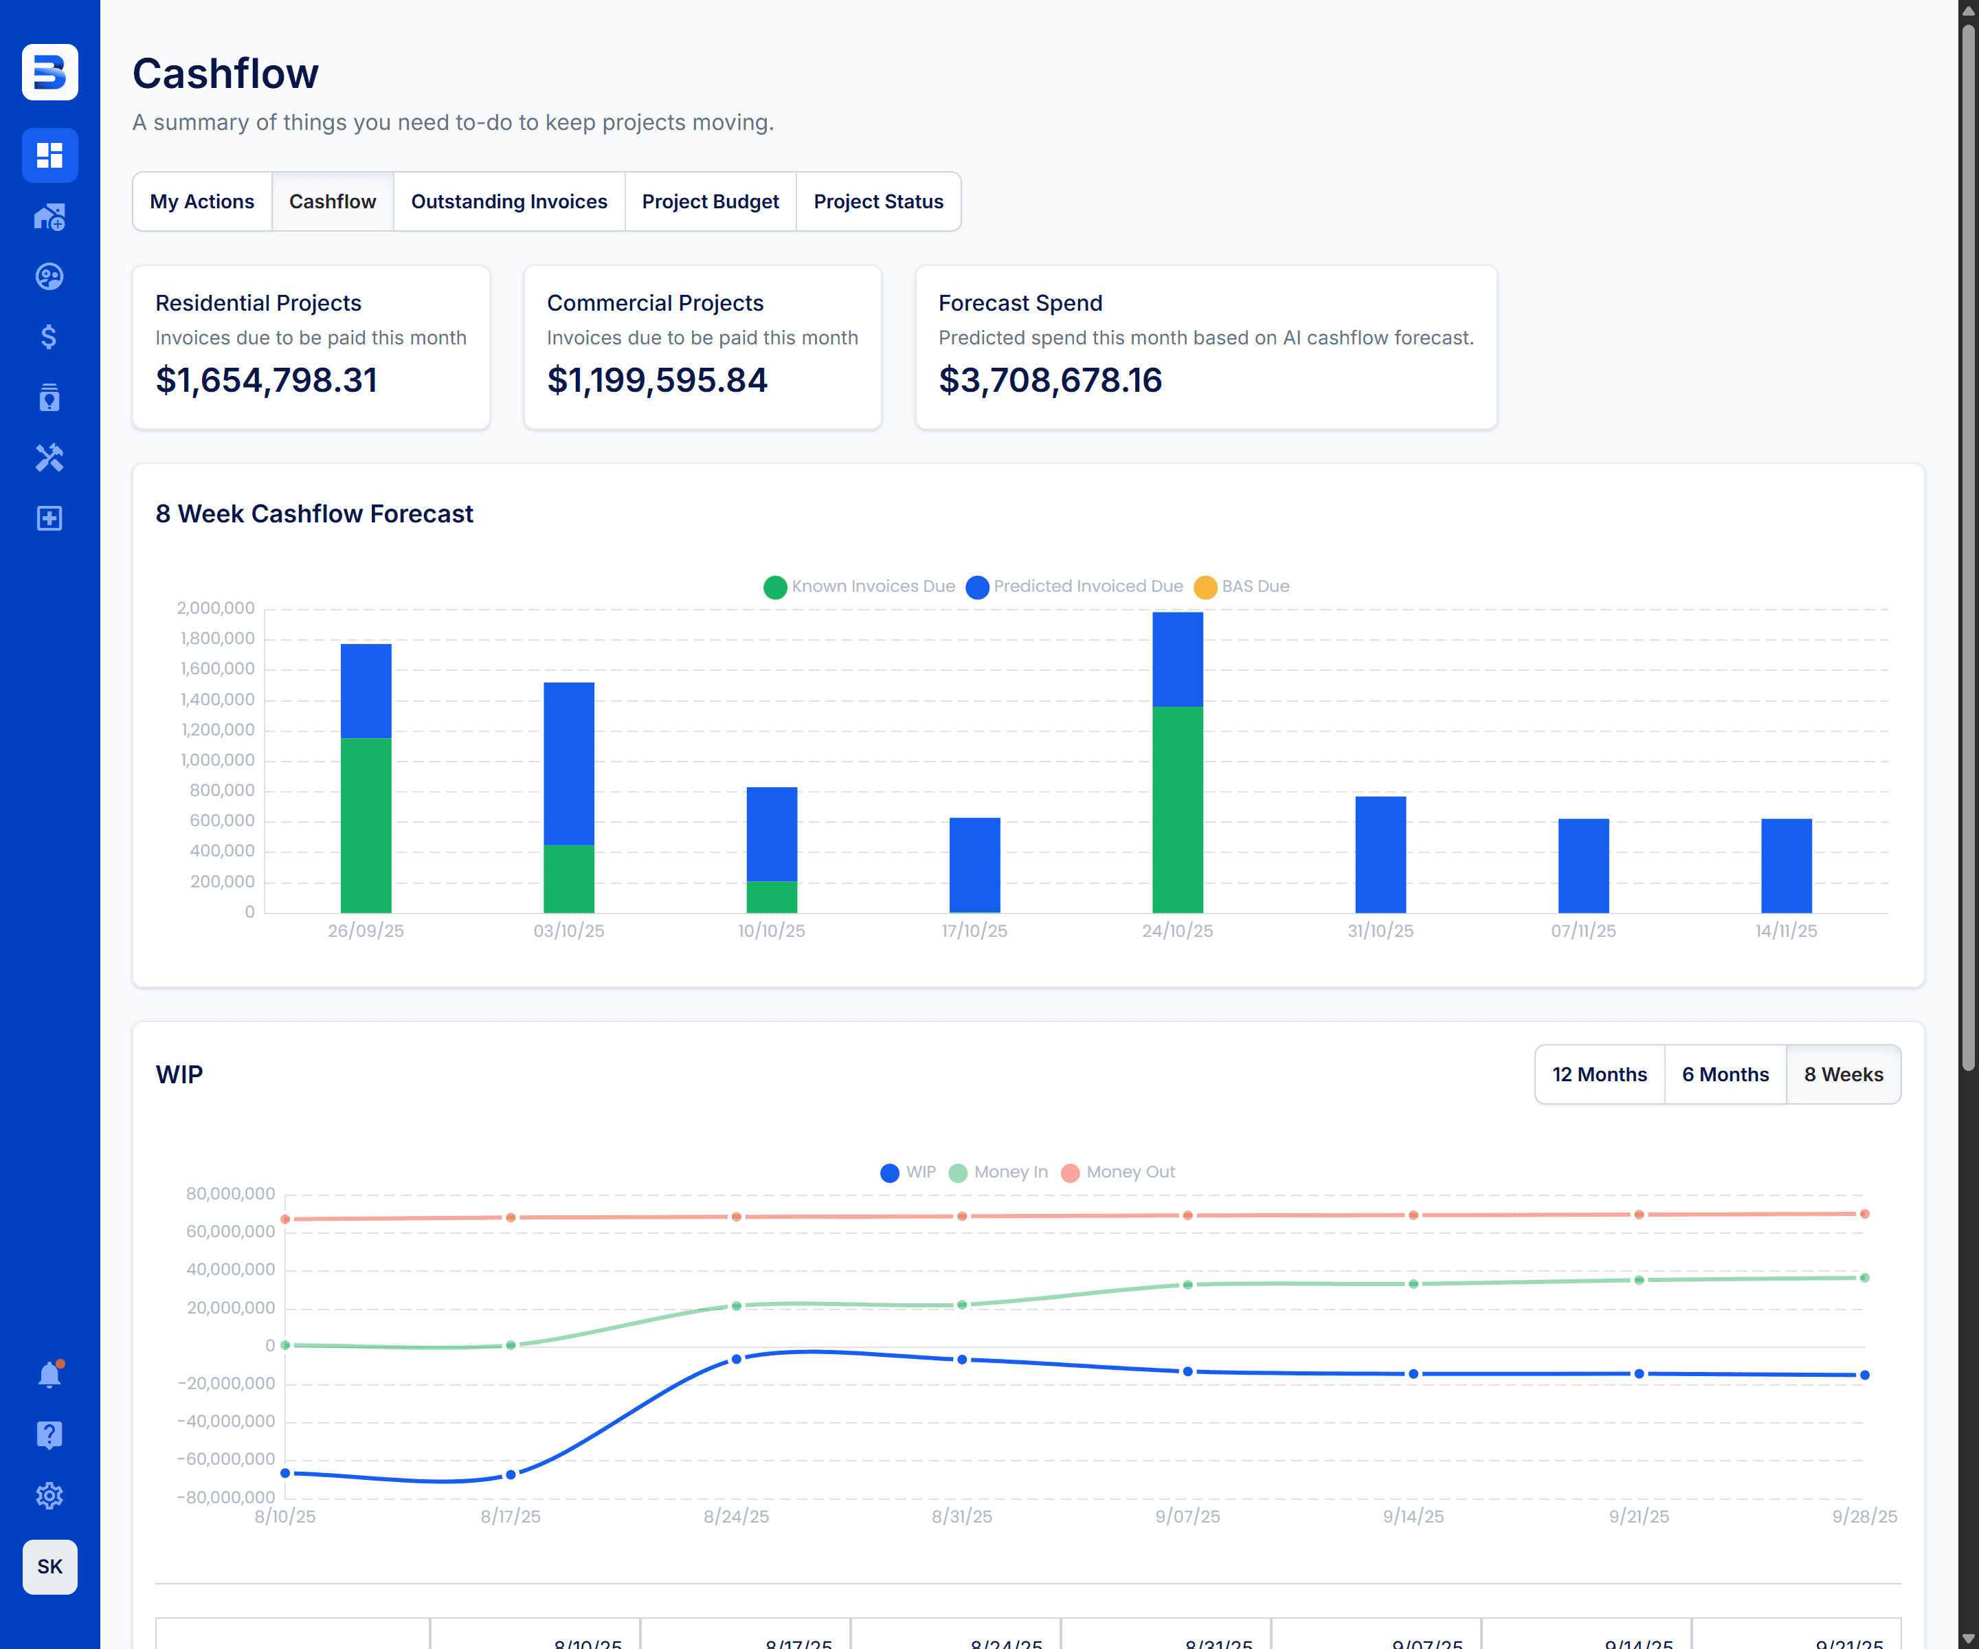The width and height of the screenshot is (1979, 1649).
Task: Select the 12 Months WIP range
Action: tap(1598, 1075)
